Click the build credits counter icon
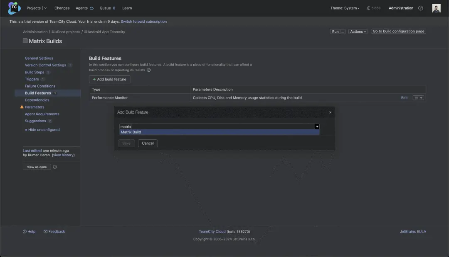This screenshot has height=257, width=449. [369, 8]
